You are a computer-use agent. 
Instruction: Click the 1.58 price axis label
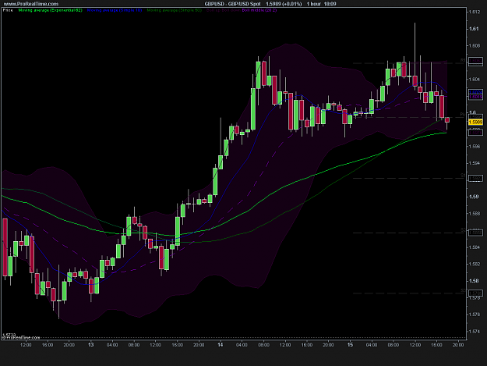point(474,281)
